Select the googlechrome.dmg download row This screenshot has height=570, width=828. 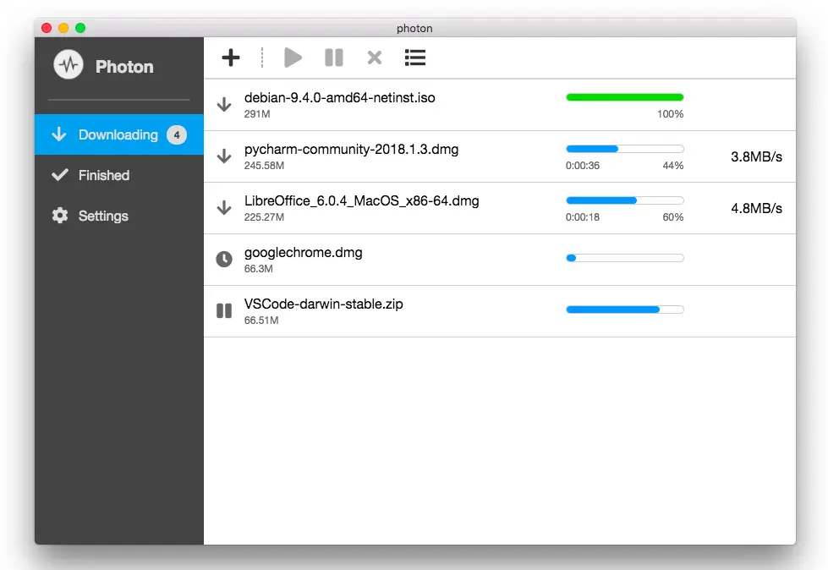click(x=500, y=260)
